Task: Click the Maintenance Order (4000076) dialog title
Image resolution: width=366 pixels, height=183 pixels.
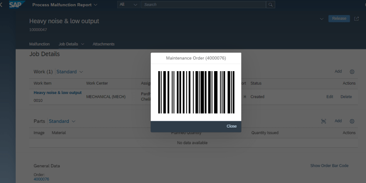Action: [x=196, y=58]
